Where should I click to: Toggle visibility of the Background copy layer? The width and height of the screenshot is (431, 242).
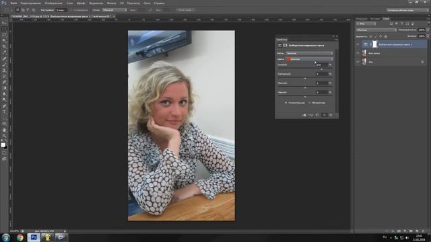point(358,53)
